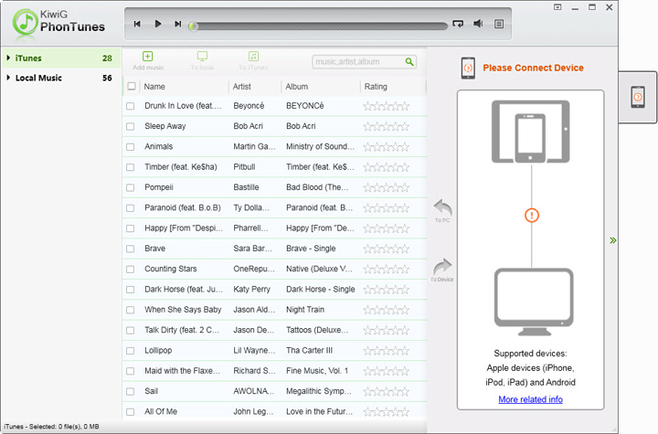Rate Counting Stars one star
658x434 pixels.
(x=367, y=269)
